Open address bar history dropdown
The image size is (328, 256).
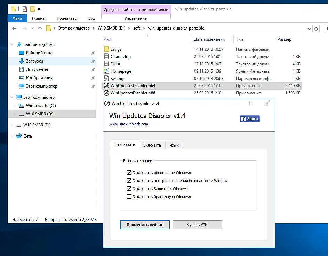[x=309, y=28]
